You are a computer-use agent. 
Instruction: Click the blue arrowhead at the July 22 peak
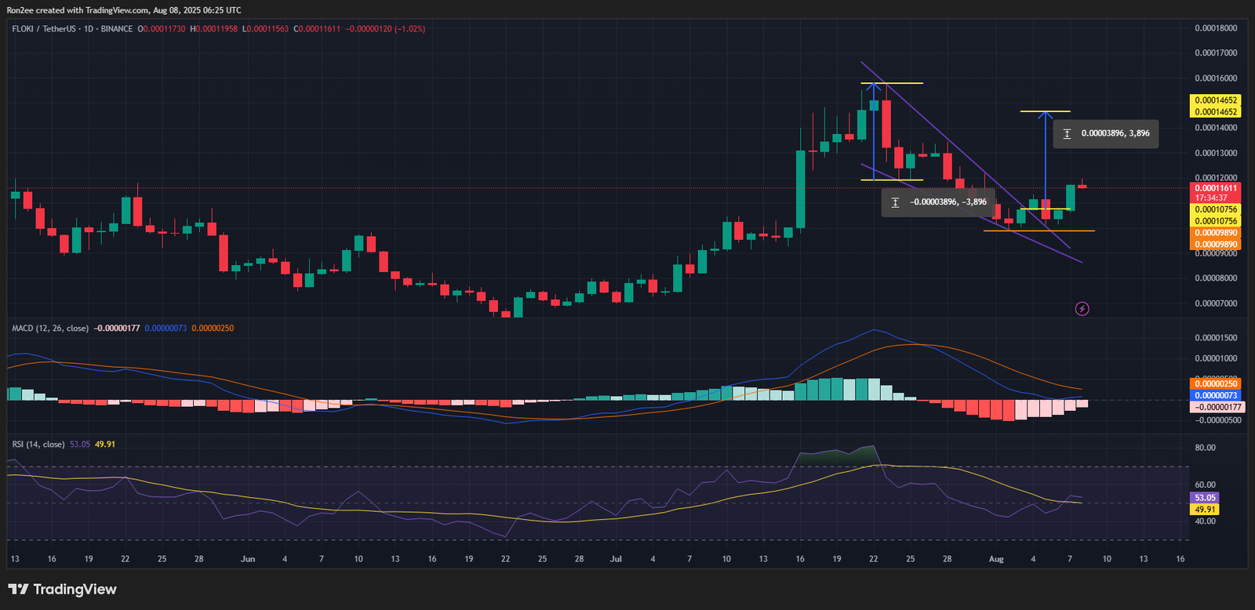pos(874,87)
